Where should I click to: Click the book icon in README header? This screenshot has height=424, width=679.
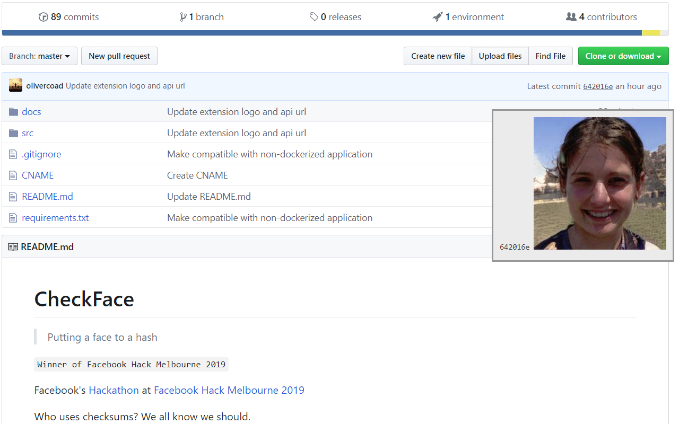(13, 247)
